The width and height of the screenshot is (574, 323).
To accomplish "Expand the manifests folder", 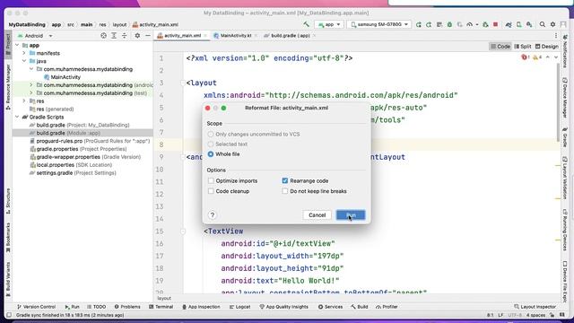I will point(24,53).
